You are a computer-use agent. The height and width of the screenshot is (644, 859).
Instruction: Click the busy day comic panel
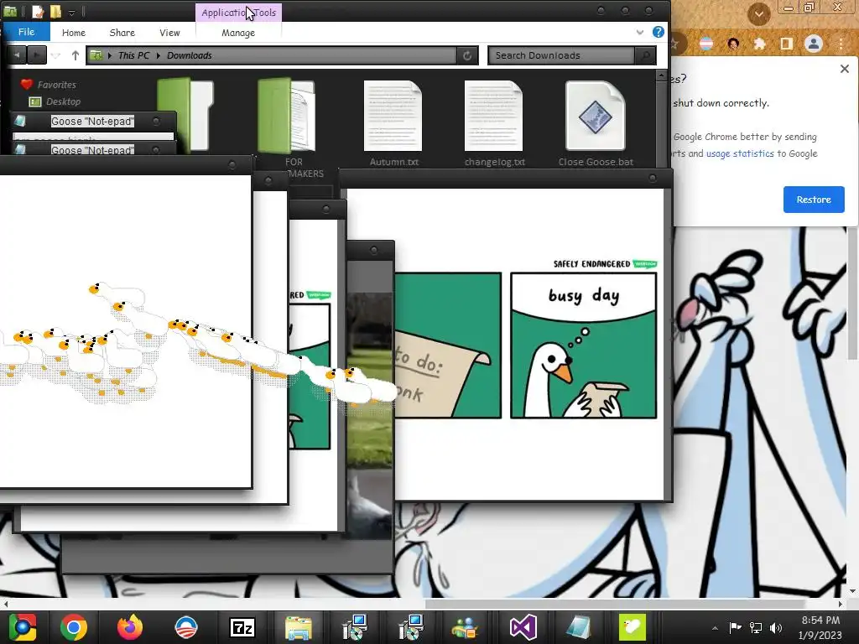pyautogui.click(x=584, y=345)
